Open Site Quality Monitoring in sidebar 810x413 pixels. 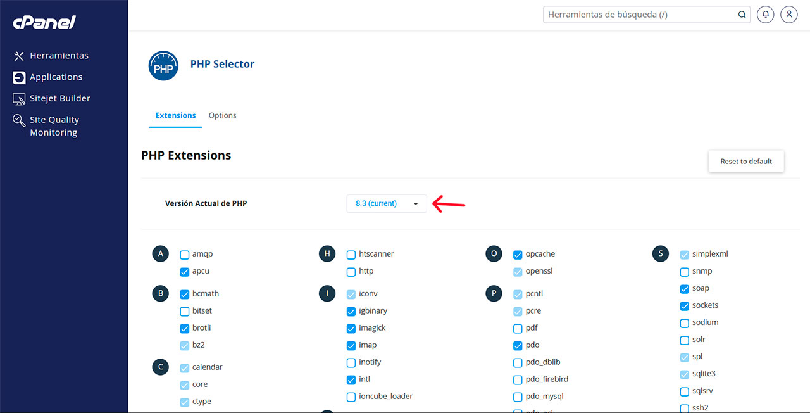pyautogui.click(x=54, y=126)
